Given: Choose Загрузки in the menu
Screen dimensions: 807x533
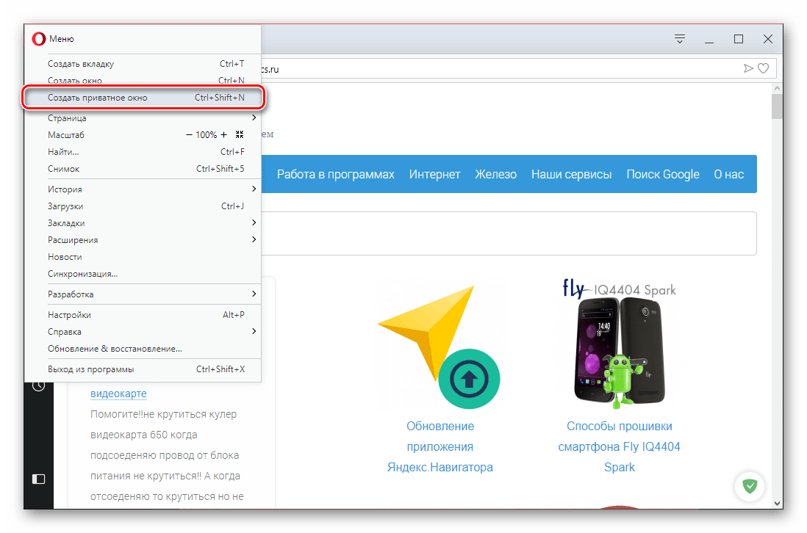Looking at the screenshot, I should pos(65,206).
